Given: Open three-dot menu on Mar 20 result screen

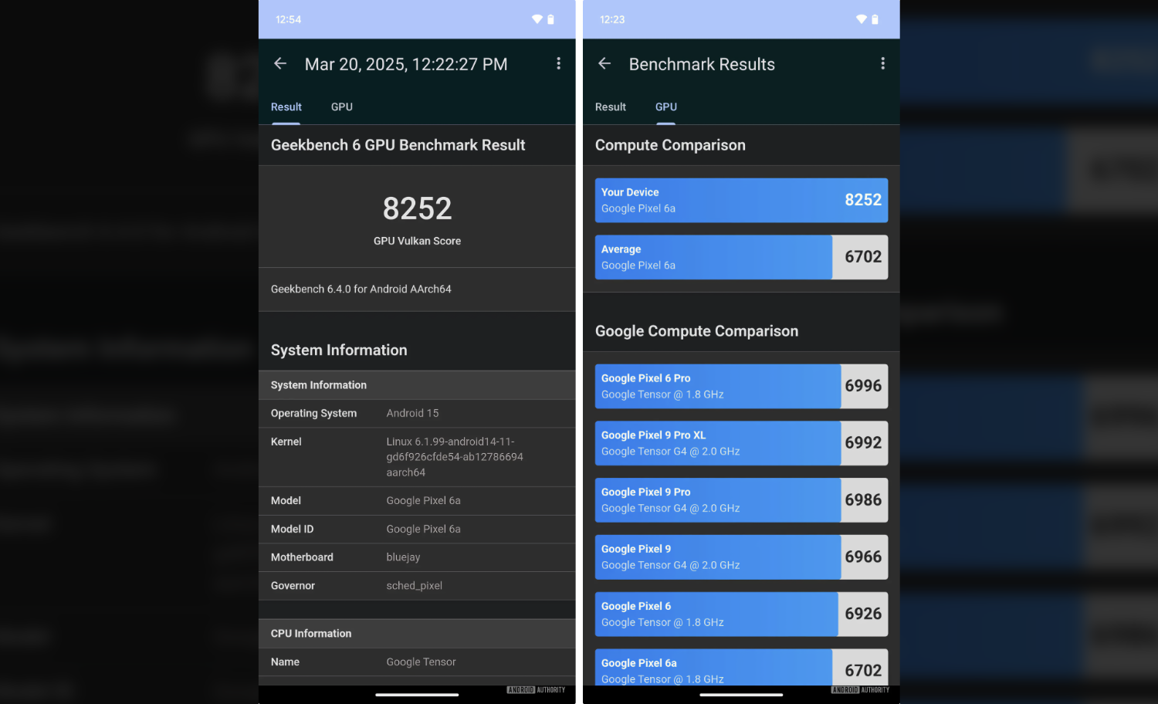Looking at the screenshot, I should pos(559,64).
